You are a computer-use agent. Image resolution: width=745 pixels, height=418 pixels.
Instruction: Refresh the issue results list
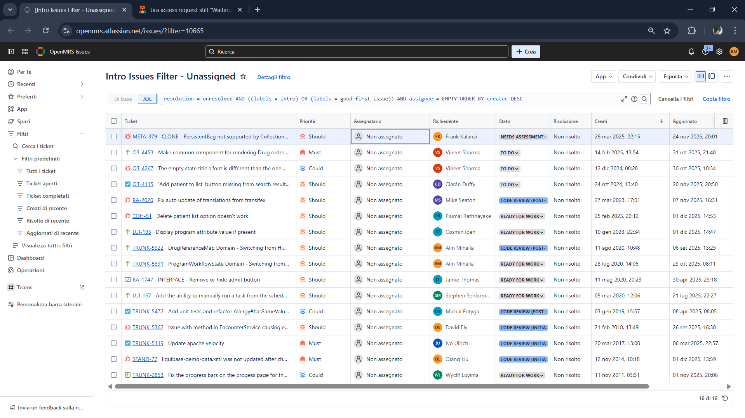pos(725,398)
